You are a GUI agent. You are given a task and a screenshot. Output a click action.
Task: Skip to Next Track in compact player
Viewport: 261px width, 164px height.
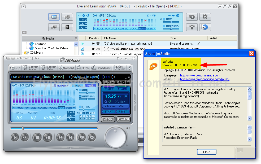[70, 137]
